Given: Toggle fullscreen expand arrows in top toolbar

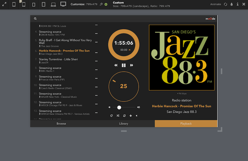Looking at the screenshot, I should [4, 4].
